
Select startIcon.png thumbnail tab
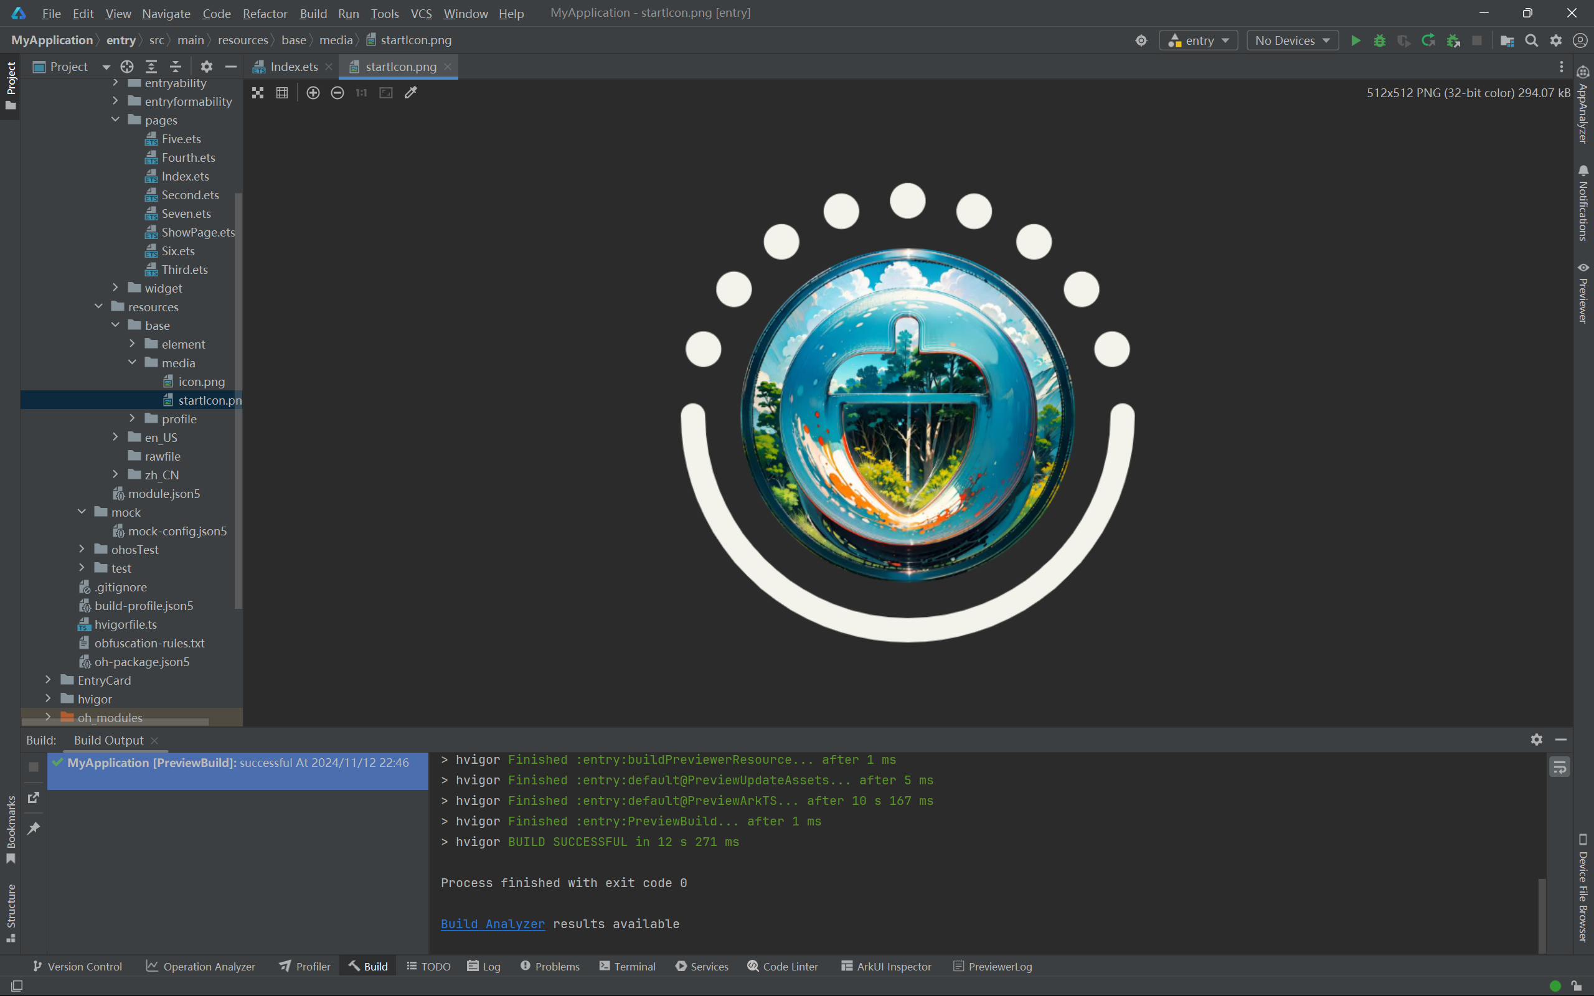point(399,65)
